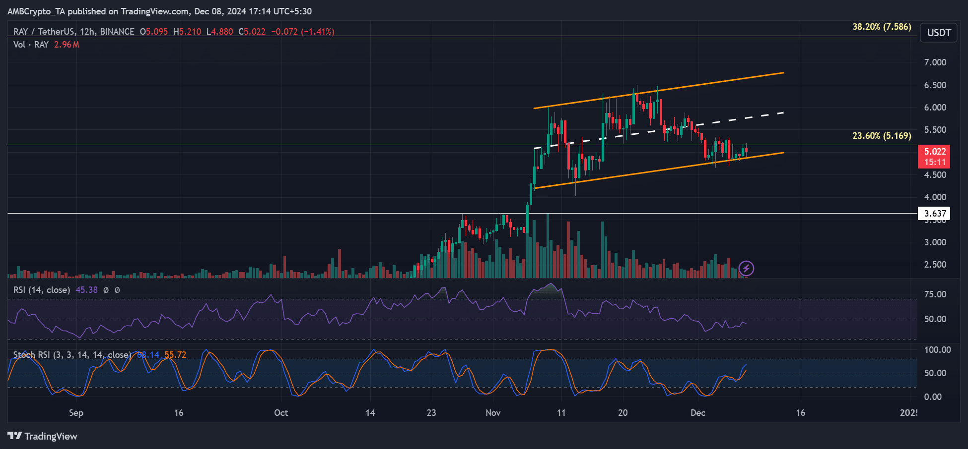This screenshot has height=449, width=968.
Task: Click the Oct date on time axis
Action: [281, 413]
